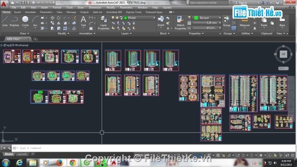Click the Open folder icon in quick access
The image size is (297, 167).
pyautogui.click(x=18, y=2)
